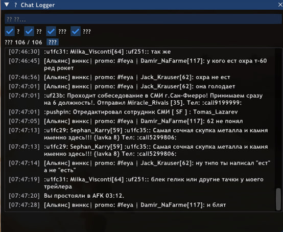
Task: Close the Chat Logger window
Action: pyautogui.click(x=280, y=5)
